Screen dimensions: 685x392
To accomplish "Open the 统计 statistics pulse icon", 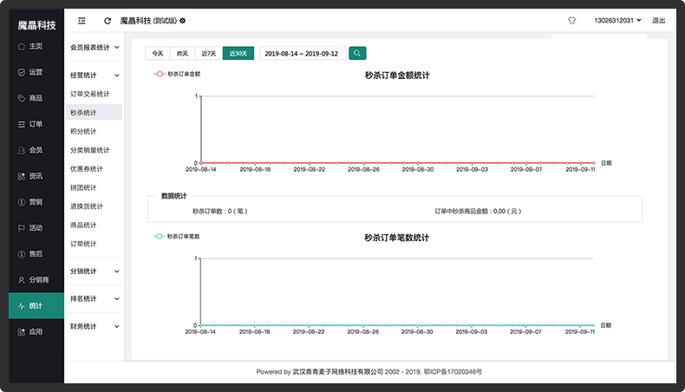I will pos(22,306).
